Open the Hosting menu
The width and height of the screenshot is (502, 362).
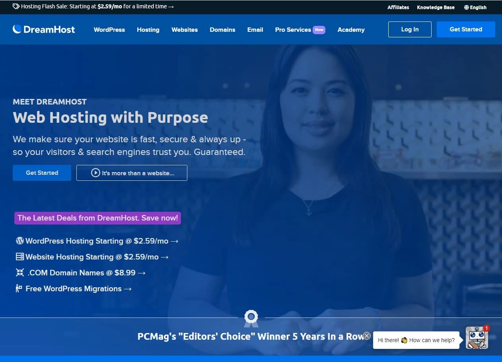(x=148, y=30)
